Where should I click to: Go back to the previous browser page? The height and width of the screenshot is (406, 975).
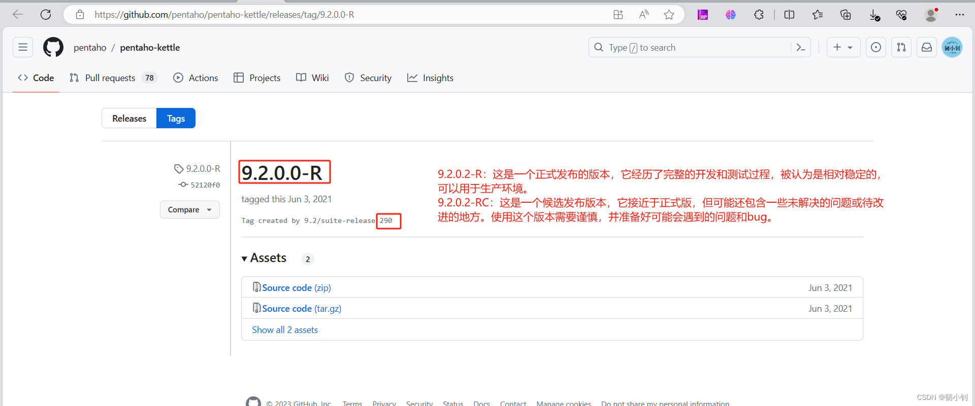pyautogui.click(x=18, y=15)
